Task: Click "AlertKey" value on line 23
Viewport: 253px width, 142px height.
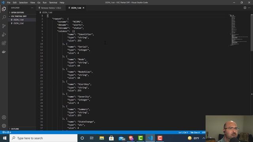Action: [x=84, y=84]
